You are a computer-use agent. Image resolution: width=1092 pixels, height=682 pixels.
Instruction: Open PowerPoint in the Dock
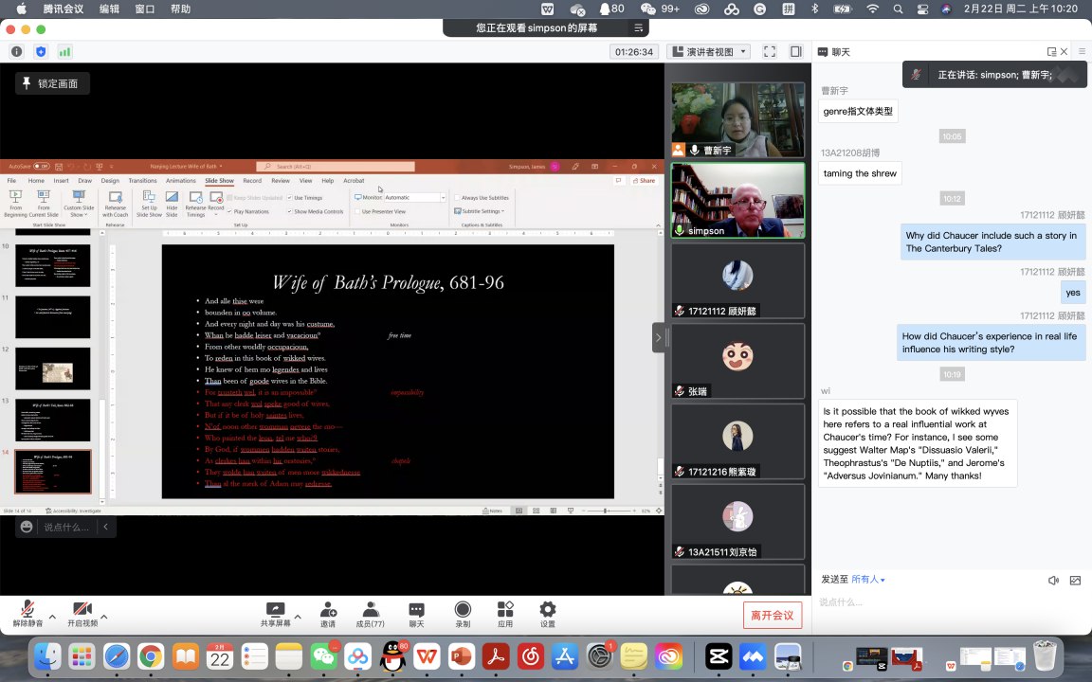click(x=462, y=656)
